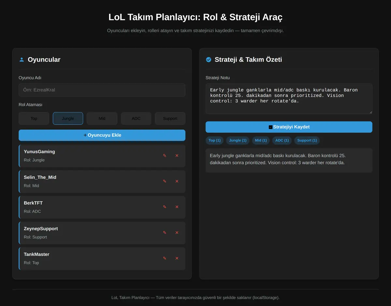Click into the Strateji Notu textarea
The image size is (391, 306).
(x=289, y=99)
